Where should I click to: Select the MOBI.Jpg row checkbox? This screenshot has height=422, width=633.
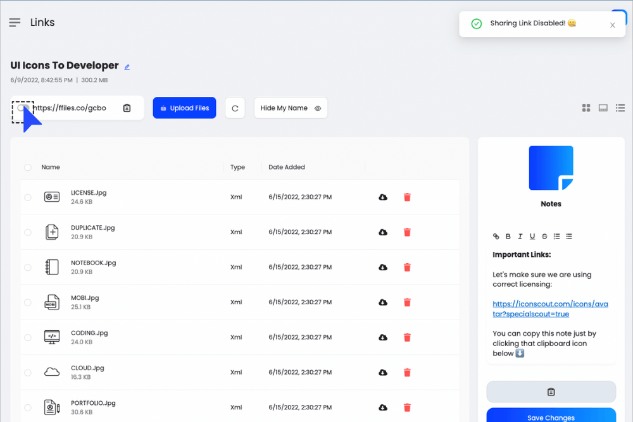tap(27, 302)
